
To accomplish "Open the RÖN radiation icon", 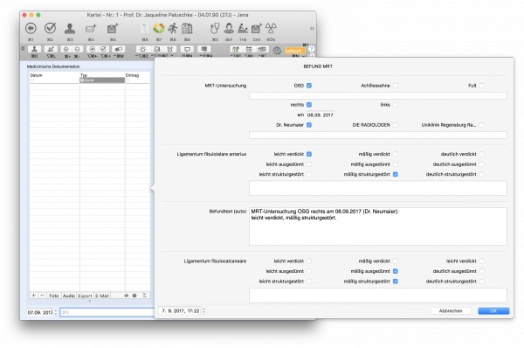I will tap(271, 29).
